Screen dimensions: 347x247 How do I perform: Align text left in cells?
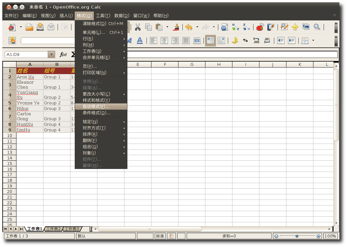point(153,41)
